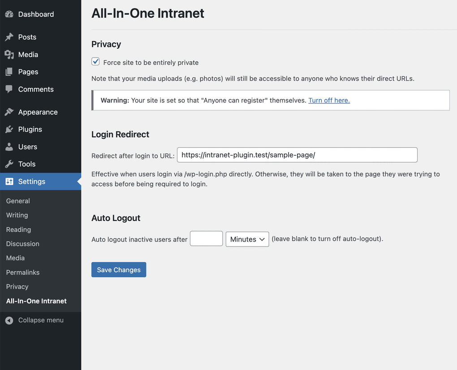Click the Save Changes button
This screenshot has width=457, height=370.
pos(118,269)
